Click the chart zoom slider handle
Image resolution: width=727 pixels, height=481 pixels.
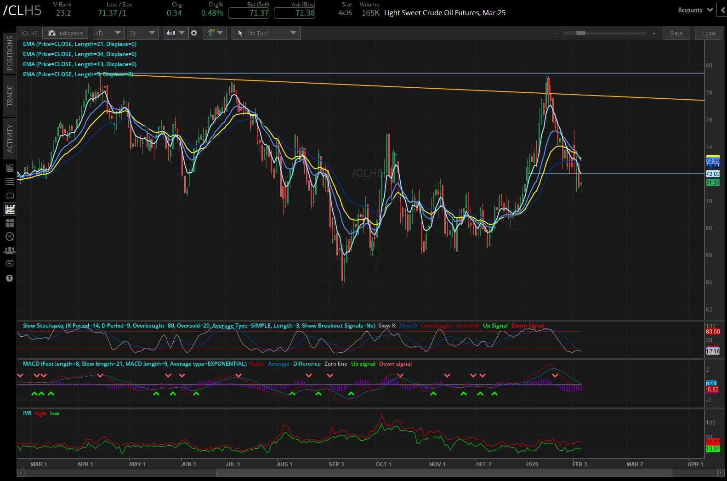pyautogui.click(x=581, y=33)
